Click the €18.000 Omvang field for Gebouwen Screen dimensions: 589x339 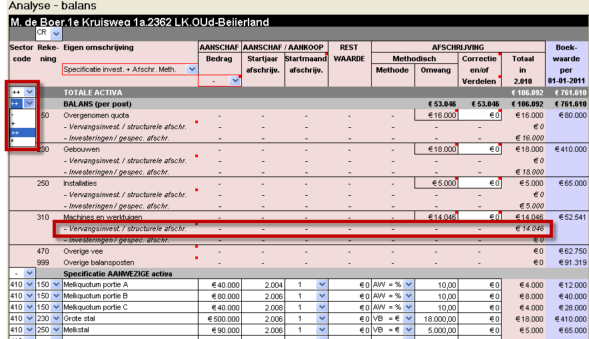pyautogui.click(x=436, y=149)
